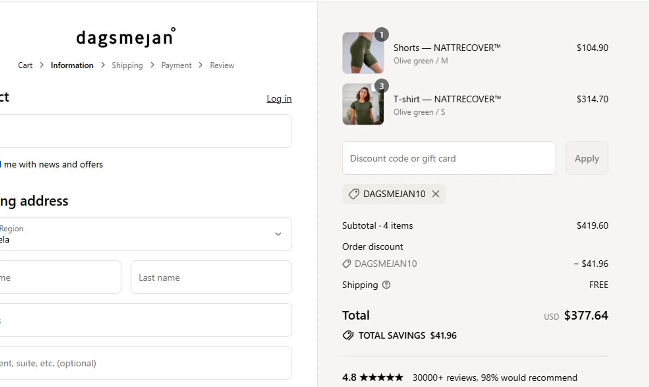The image size is (649, 387).
Task: Click the Log in link
Action: coord(279,99)
